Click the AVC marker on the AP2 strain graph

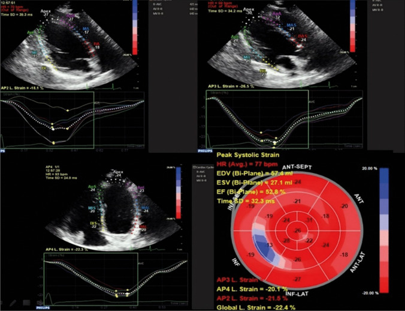pos(97,103)
